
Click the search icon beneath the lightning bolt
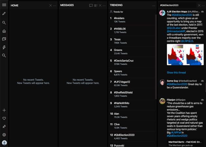click(x=4, y=56)
